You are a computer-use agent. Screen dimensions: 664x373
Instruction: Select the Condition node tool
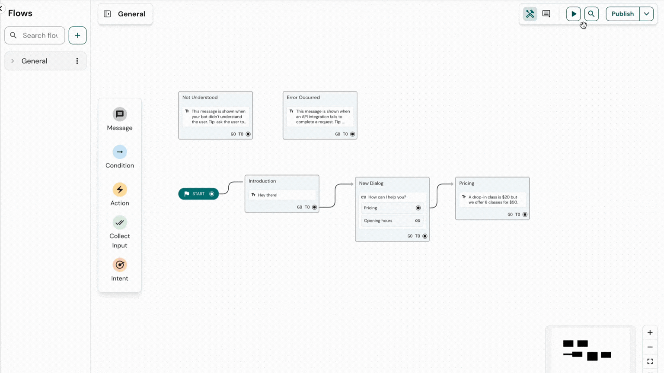pyautogui.click(x=119, y=157)
